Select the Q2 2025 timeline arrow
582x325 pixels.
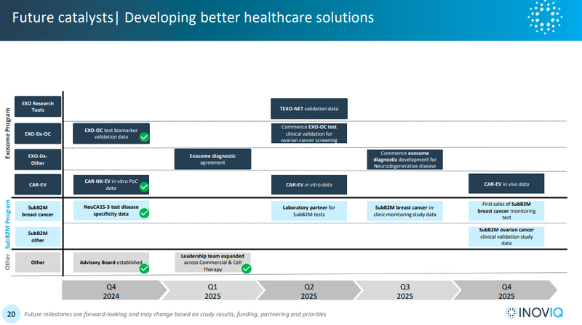pos(308,290)
